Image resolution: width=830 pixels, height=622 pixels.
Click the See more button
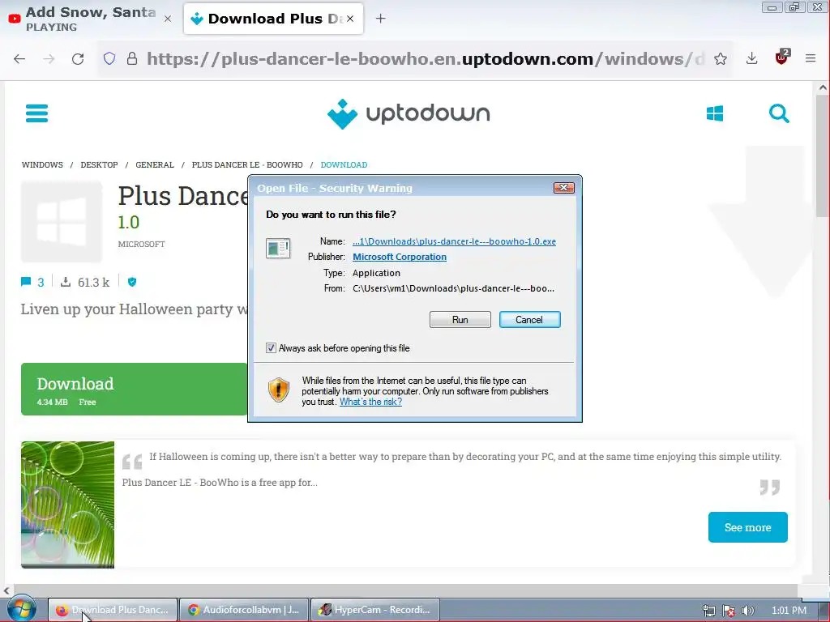(747, 527)
